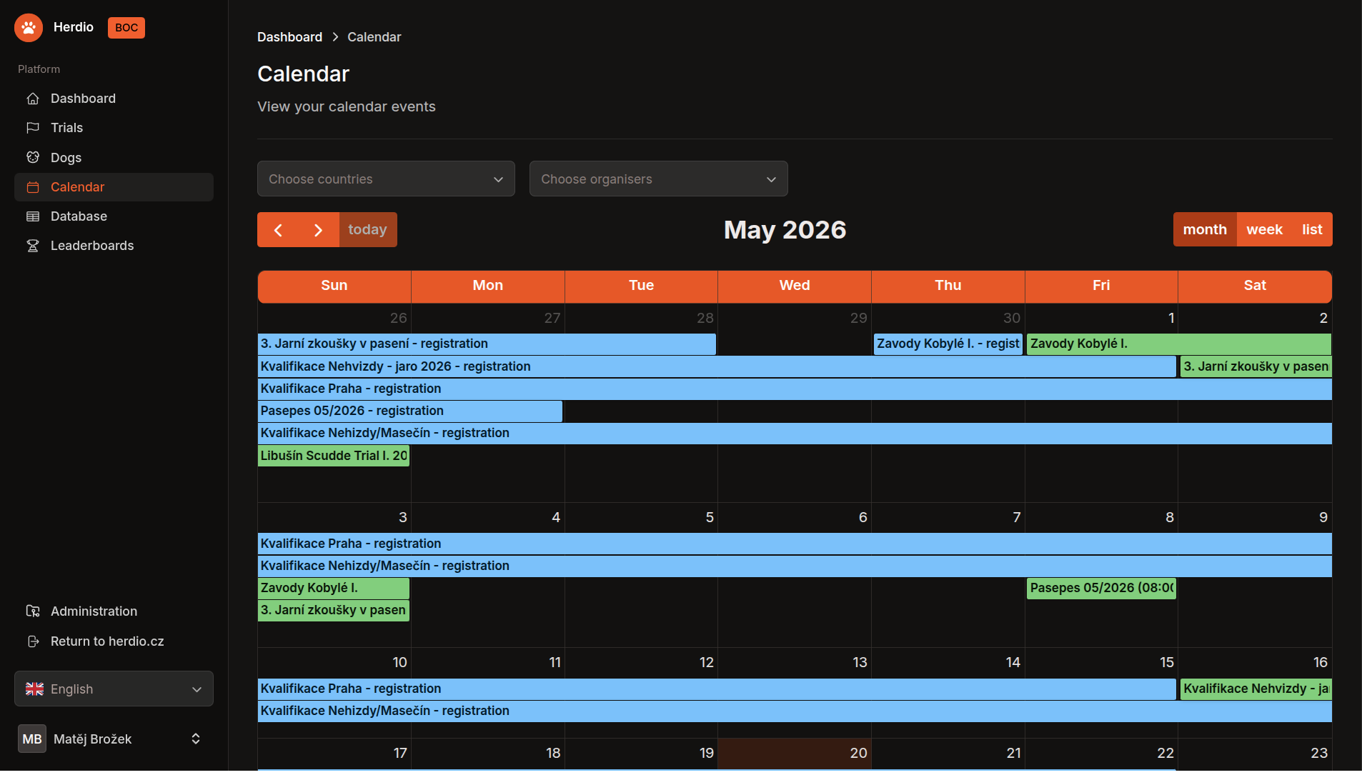
Task: Switch to month view
Action: pos(1205,230)
